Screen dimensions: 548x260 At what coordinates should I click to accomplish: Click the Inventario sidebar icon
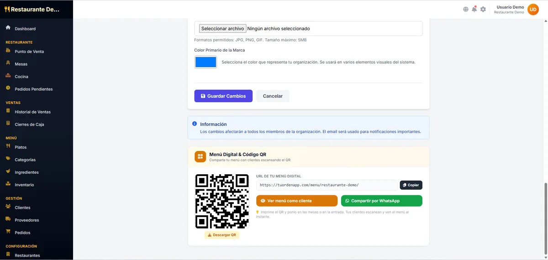8,184
